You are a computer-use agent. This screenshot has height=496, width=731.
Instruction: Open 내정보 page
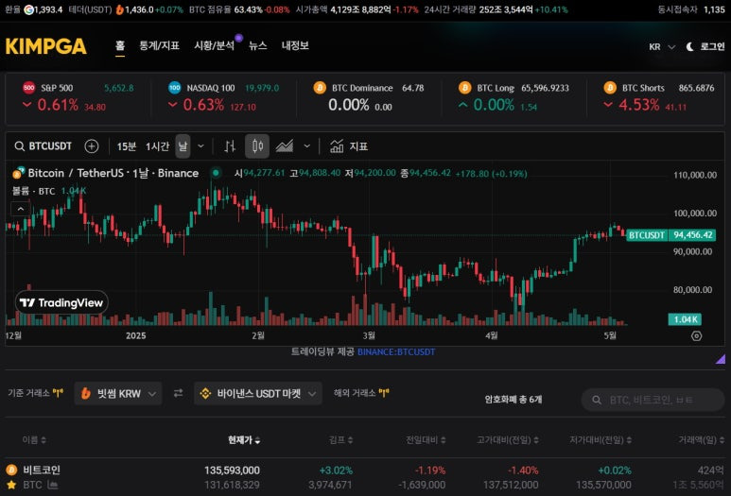click(295, 45)
